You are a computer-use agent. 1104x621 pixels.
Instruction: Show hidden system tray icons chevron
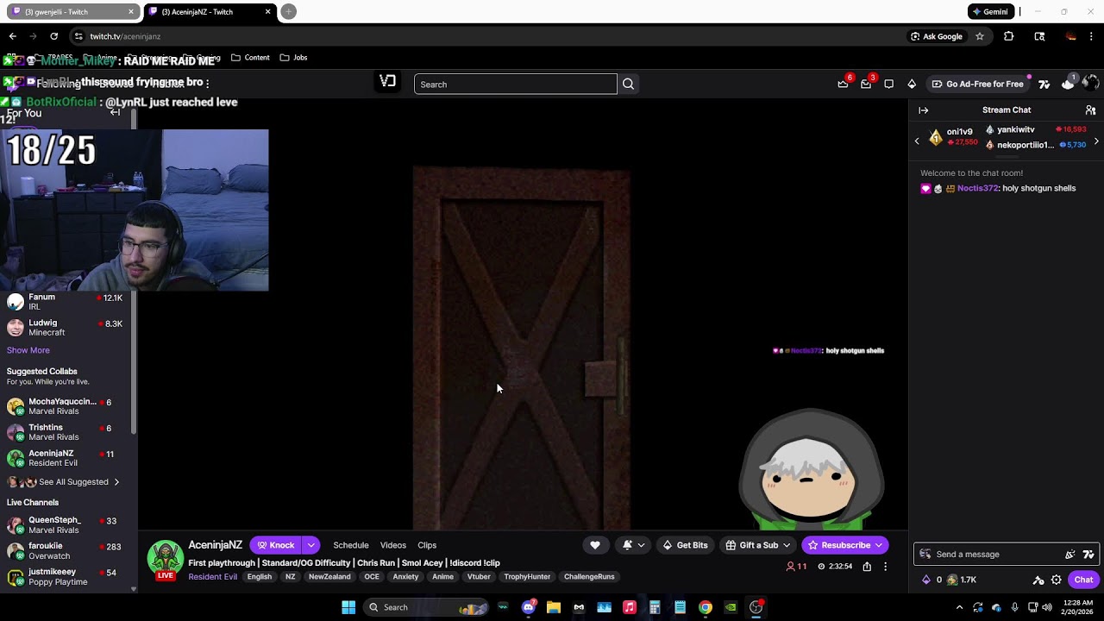click(x=959, y=607)
